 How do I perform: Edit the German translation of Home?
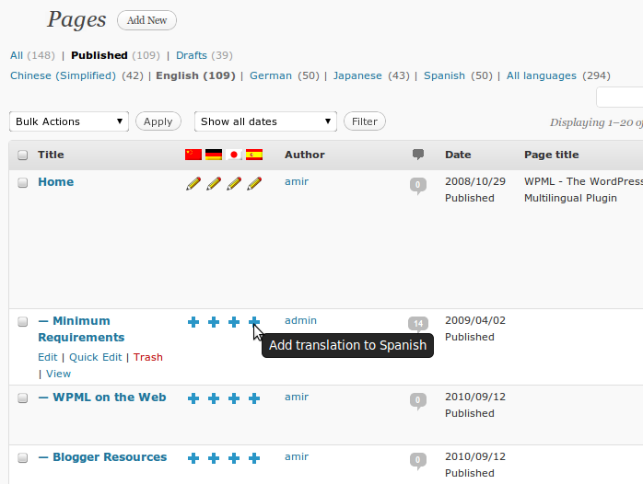(x=214, y=183)
